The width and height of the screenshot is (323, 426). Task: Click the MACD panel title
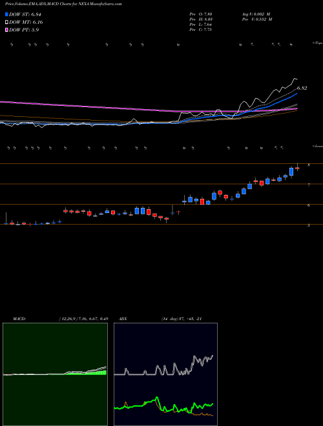pos(19,319)
